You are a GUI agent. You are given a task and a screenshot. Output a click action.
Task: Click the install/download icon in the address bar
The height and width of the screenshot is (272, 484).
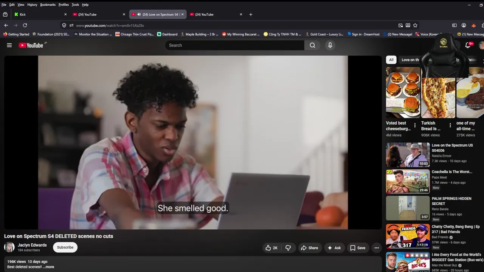coord(408,25)
